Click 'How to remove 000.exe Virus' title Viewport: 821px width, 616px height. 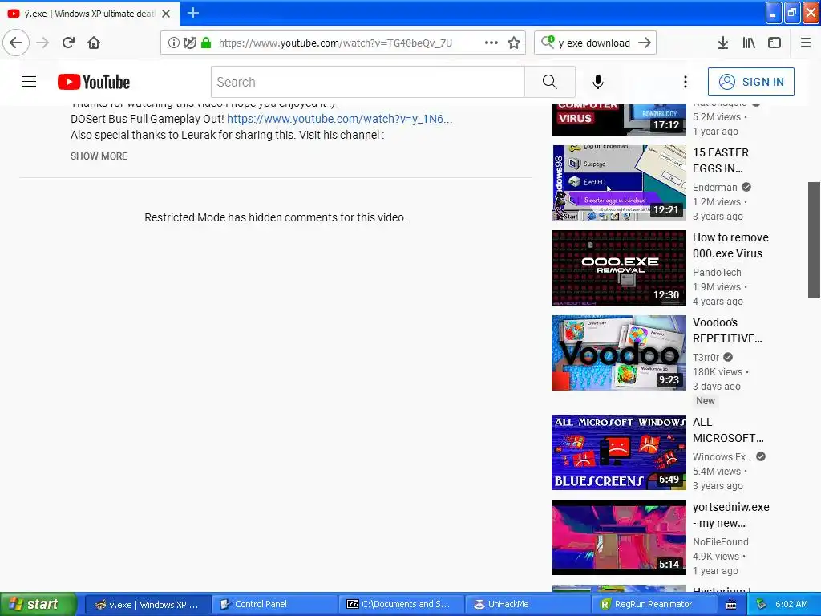click(730, 245)
